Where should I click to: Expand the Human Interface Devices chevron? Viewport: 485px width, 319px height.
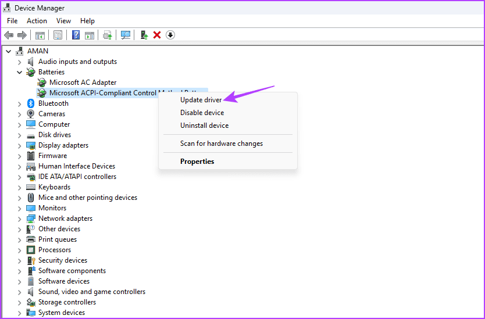20,166
